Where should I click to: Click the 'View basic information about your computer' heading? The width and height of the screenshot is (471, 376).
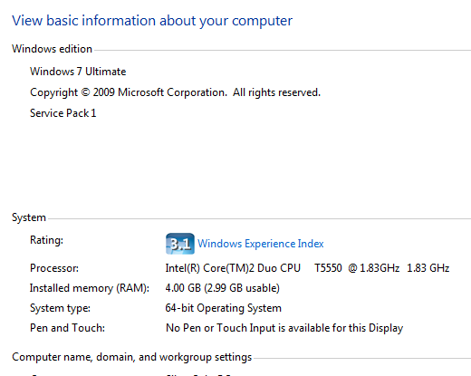pyautogui.click(x=152, y=21)
